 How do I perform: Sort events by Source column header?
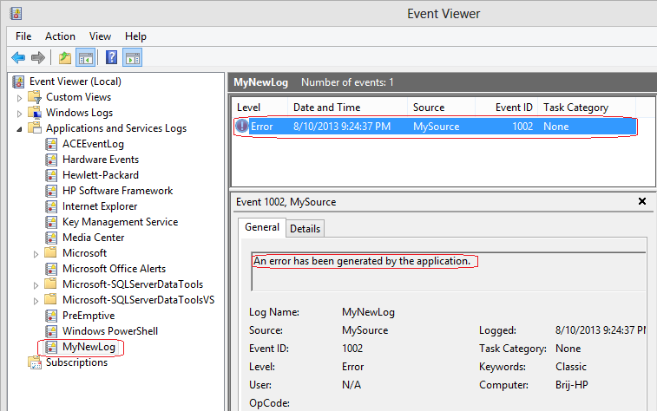pos(441,108)
